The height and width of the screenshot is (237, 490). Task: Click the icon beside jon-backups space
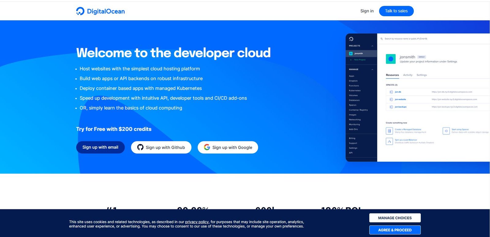coord(391,107)
